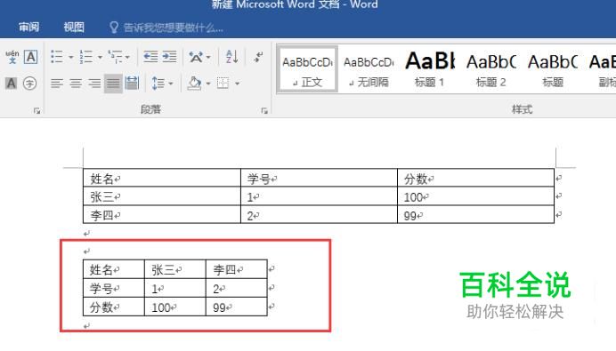Click the 学号 cell in transposed table

[114, 288]
